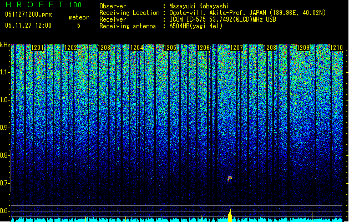Click the 1205 time marker
Image resolution: width=349 pixels, height=222 pixels.
pos(170,48)
